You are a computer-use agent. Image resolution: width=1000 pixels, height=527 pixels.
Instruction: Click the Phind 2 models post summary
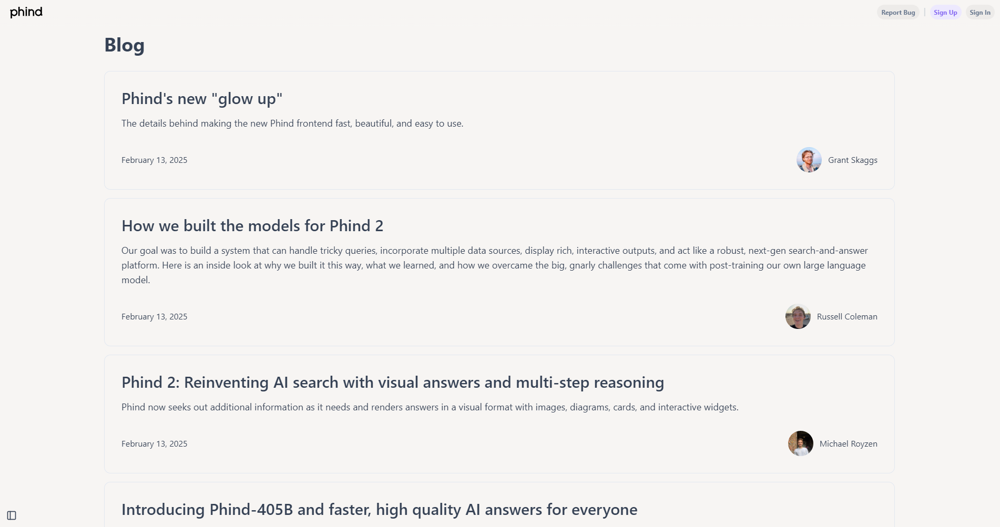click(494, 265)
